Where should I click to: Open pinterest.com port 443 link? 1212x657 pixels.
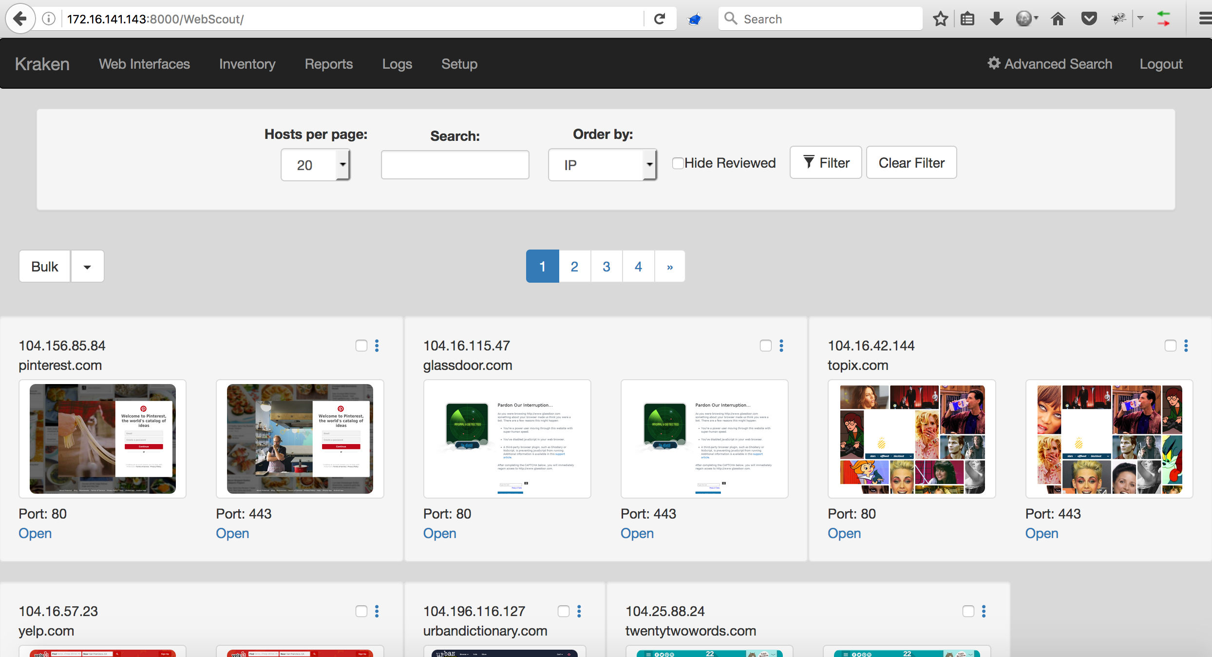point(232,533)
